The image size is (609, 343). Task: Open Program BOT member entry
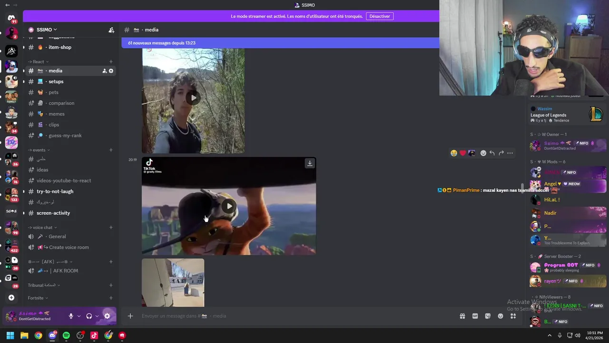click(x=568, y=267)
